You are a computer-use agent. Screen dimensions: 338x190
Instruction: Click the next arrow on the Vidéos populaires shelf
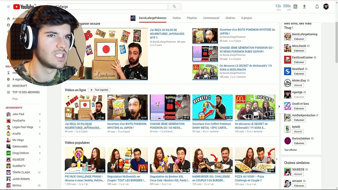click(276, 159)
